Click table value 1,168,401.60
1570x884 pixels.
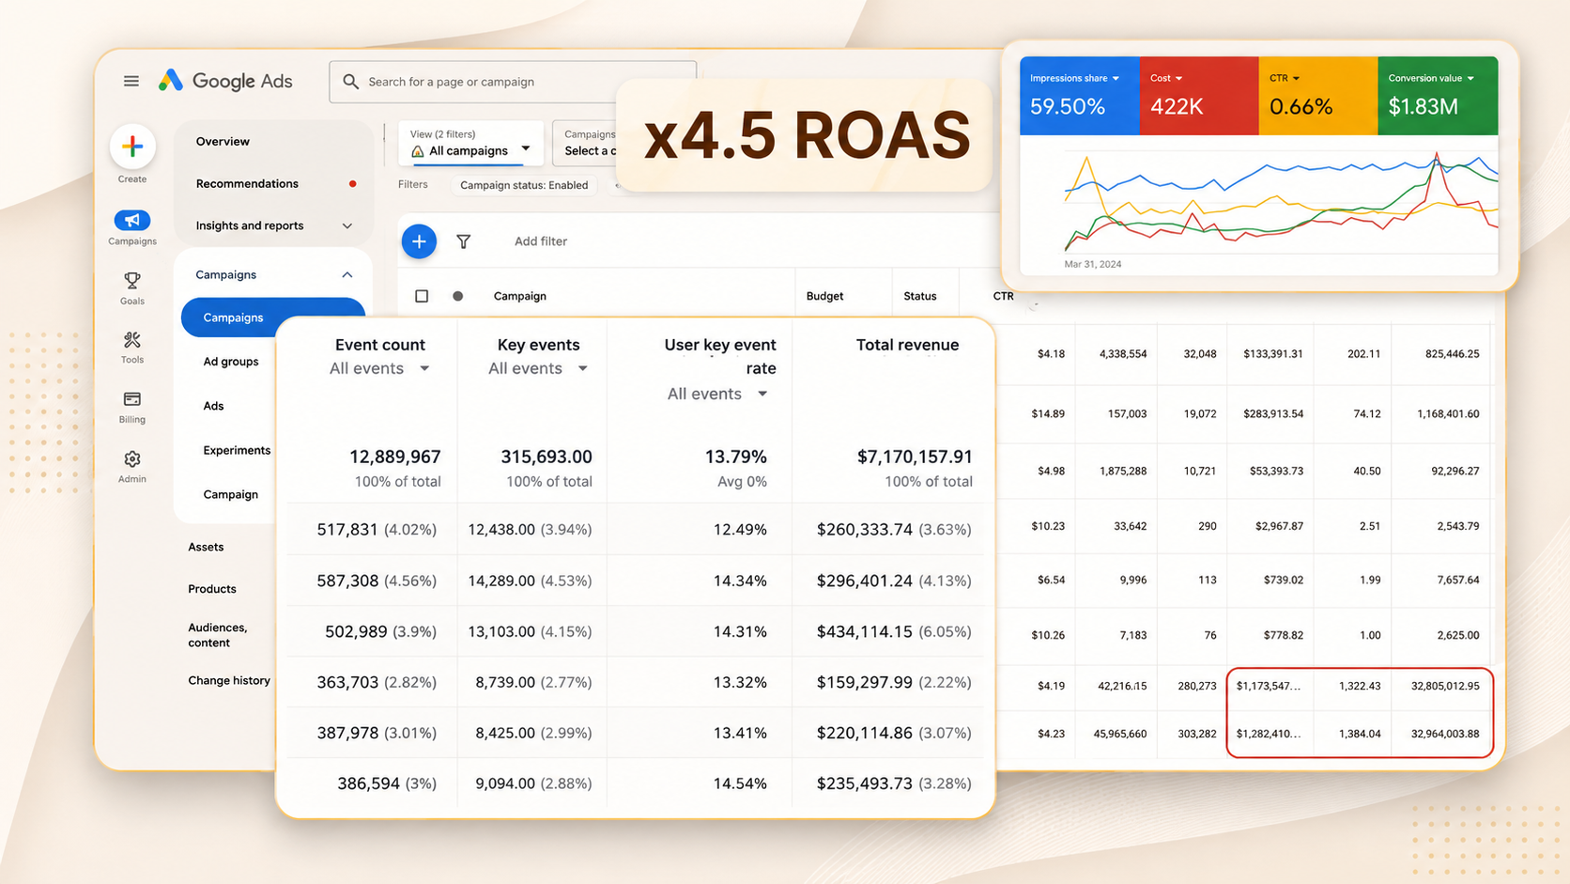[x=1448, y=413]
